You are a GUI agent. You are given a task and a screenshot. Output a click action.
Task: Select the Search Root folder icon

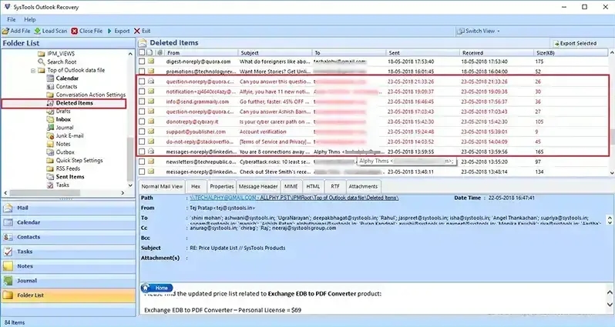click(41, 62)
